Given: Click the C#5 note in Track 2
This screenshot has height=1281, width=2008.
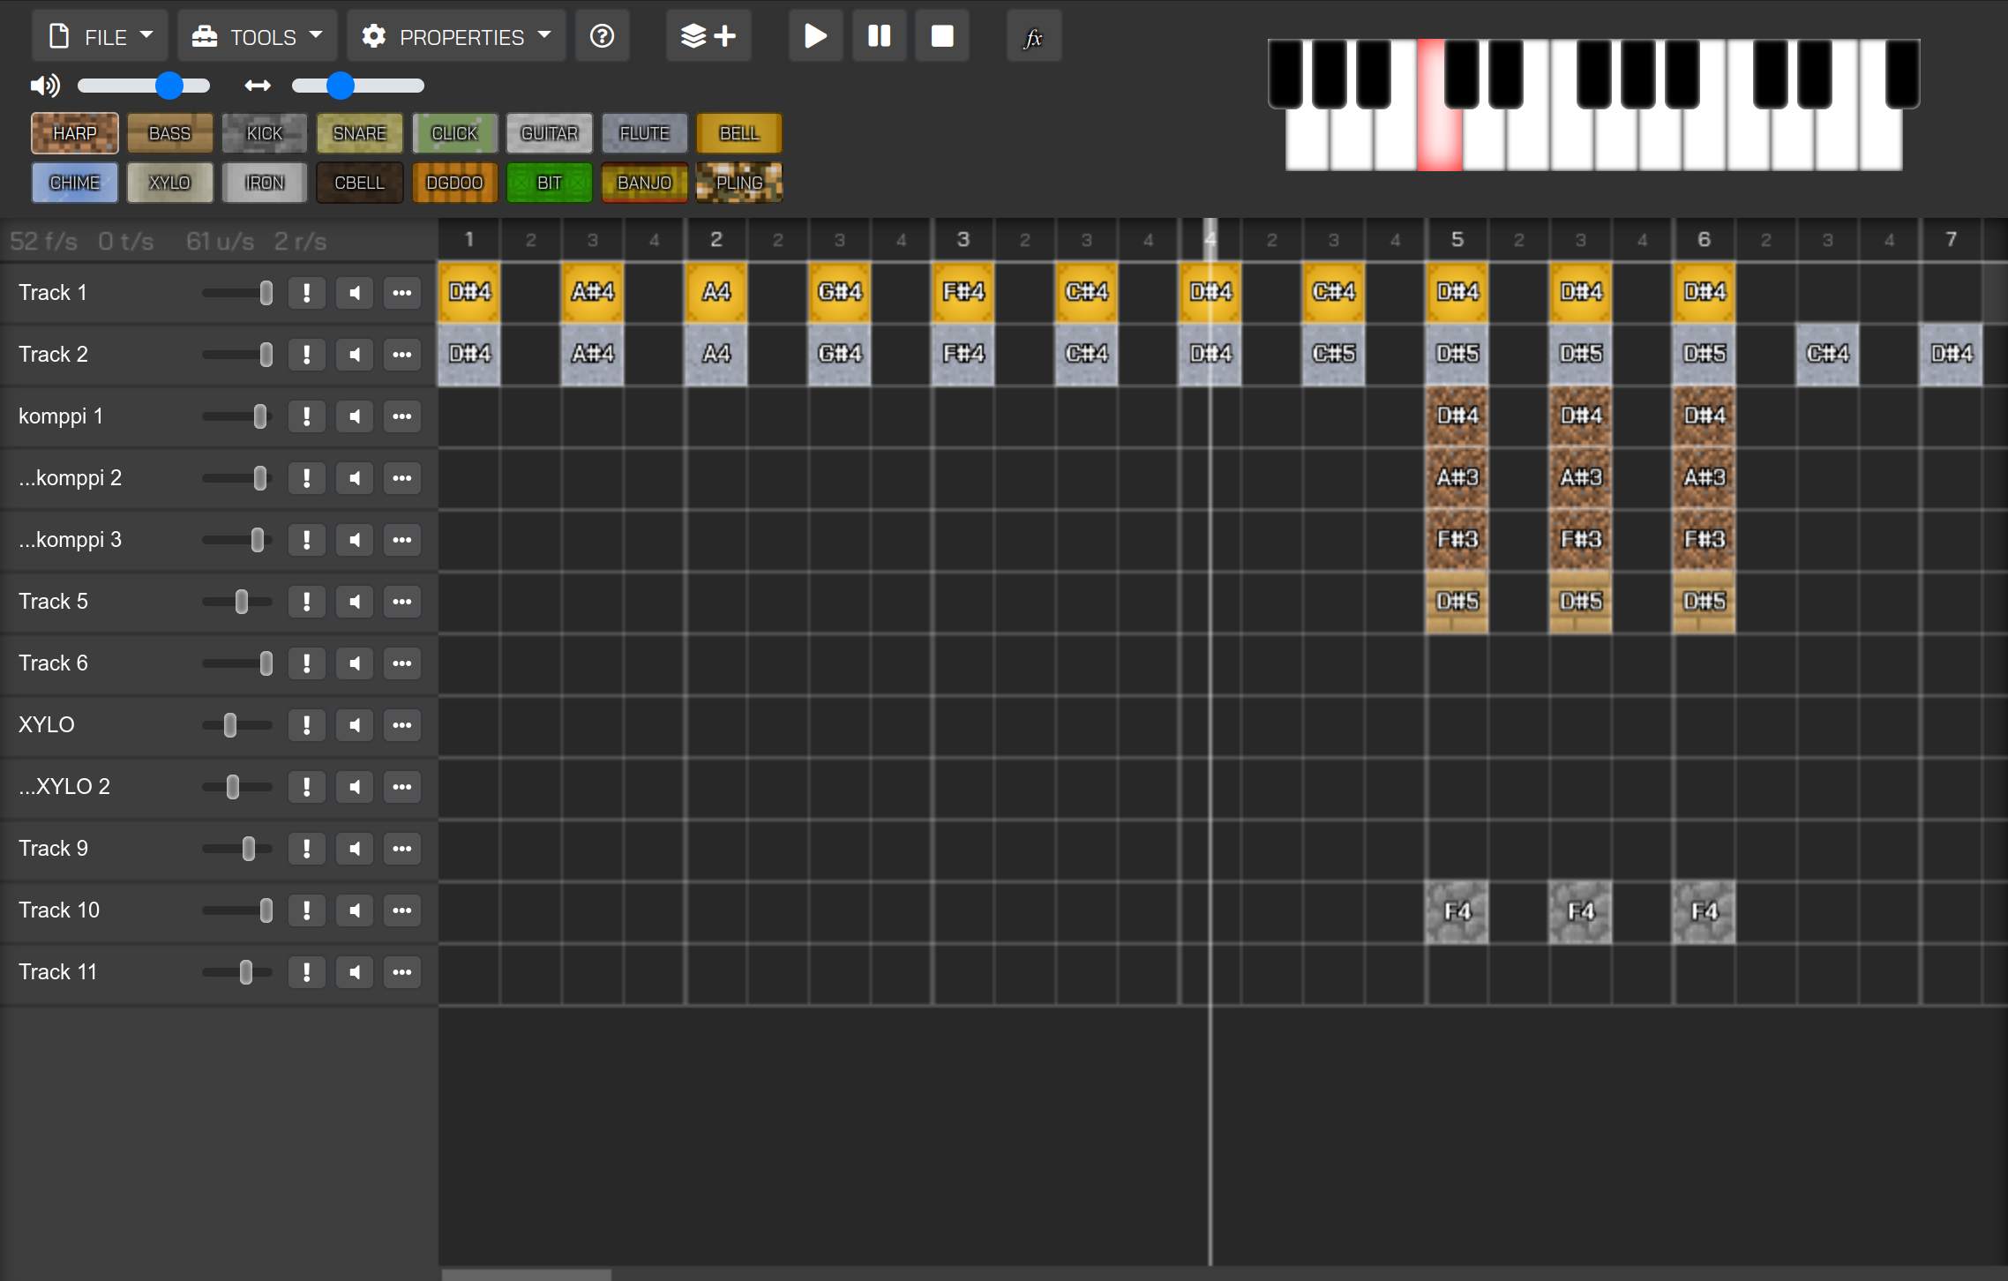Looking at the screenshot, I should point(1334,354).
